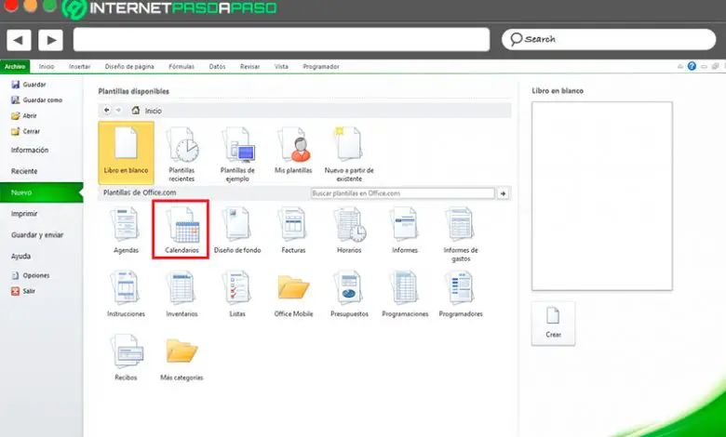Open the Archivo tab
Viewport: 726px width, 437px height.
click(x=15, y=67)
